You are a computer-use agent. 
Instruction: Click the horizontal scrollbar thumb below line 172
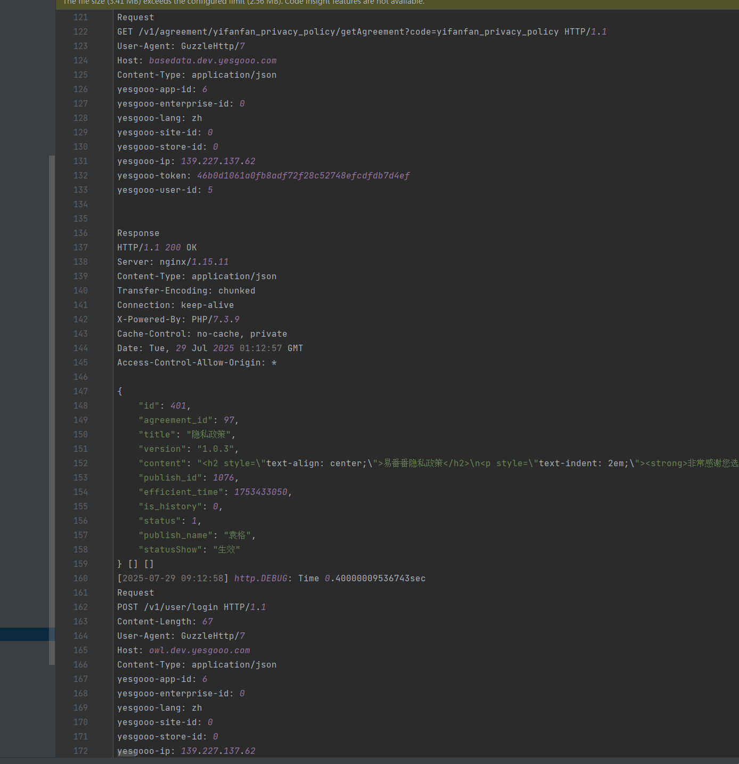127,754
